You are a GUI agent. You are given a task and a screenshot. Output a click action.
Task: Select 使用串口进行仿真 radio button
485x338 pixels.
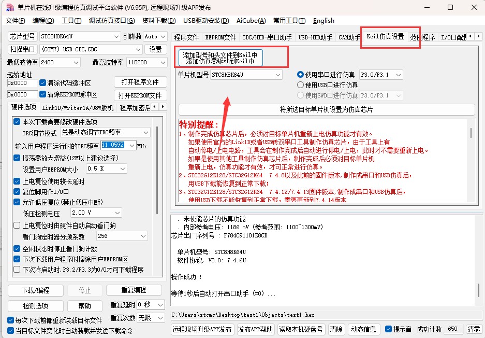[x=300, y=75]
